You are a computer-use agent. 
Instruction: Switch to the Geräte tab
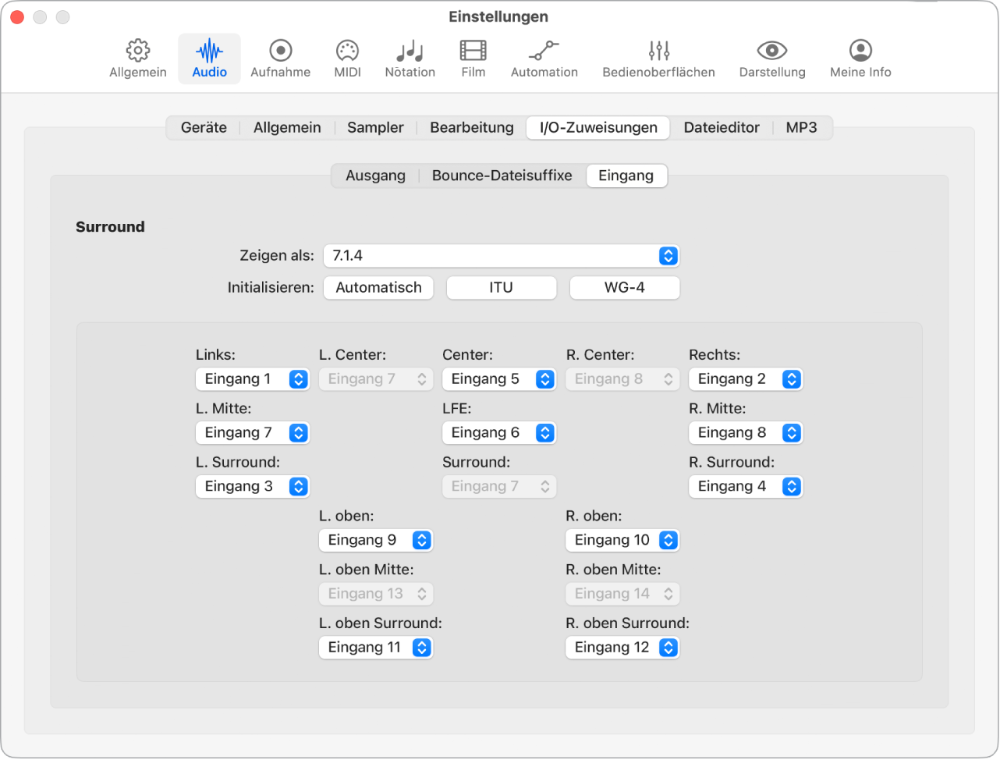tap(204, 128)
